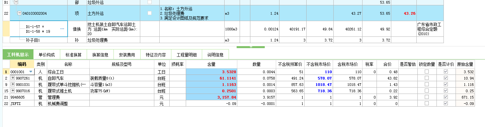This screenshot has width=485, height=127.
Task: Click the 土方外运 feature description cell
Action: (191, 13)
